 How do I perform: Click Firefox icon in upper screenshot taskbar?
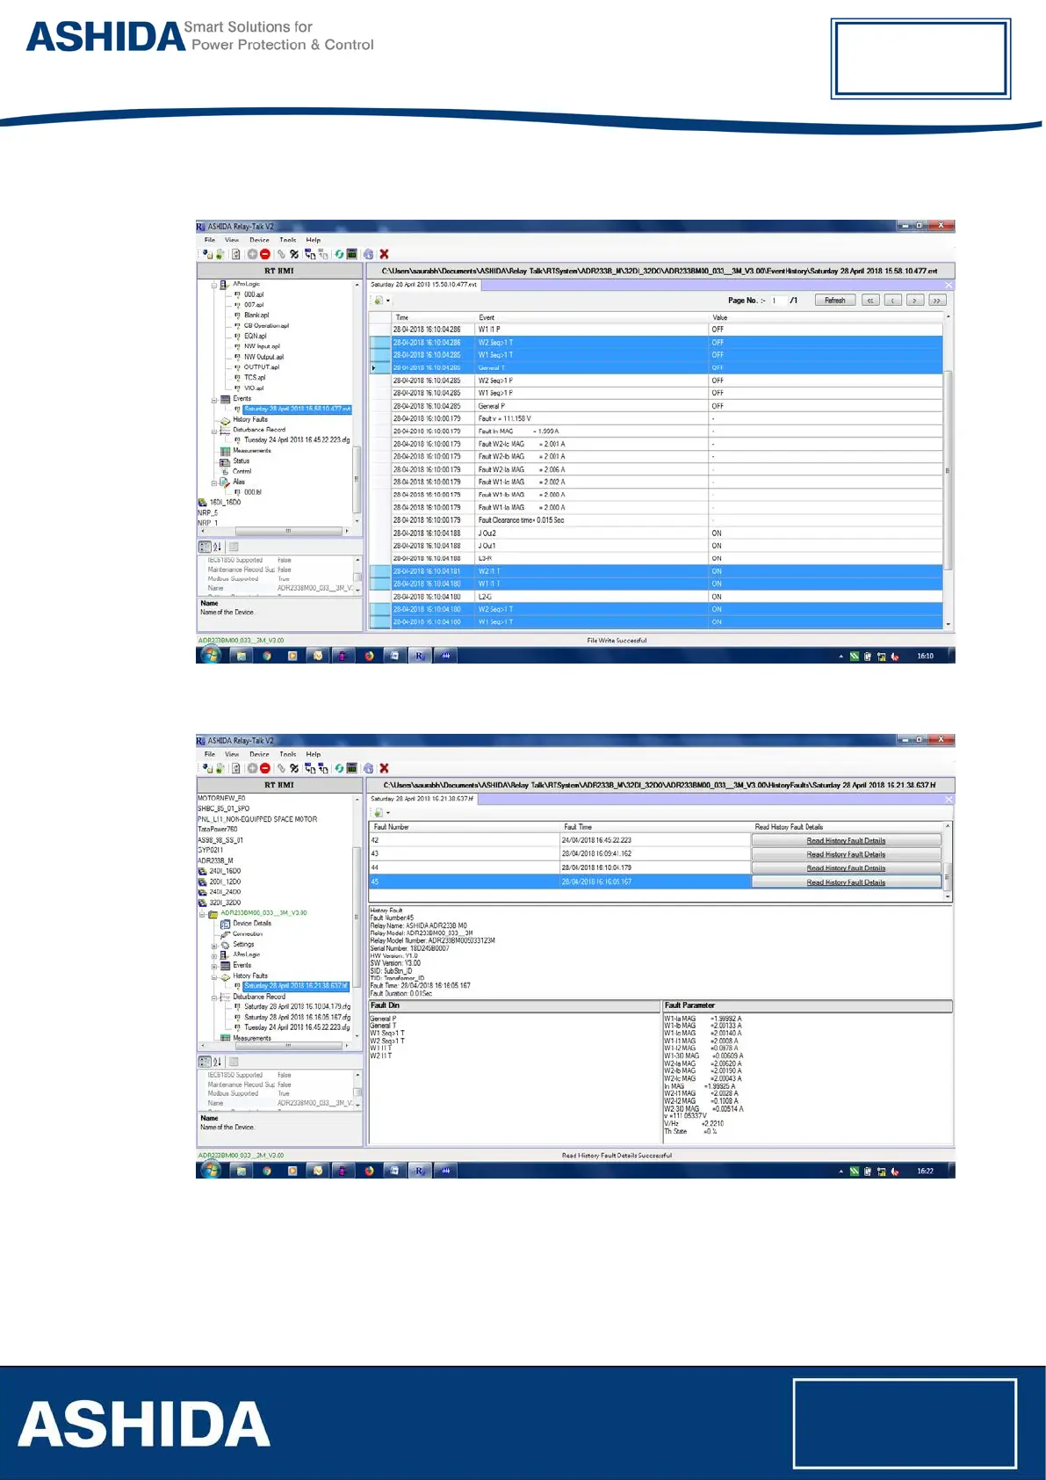click(369, 656)
